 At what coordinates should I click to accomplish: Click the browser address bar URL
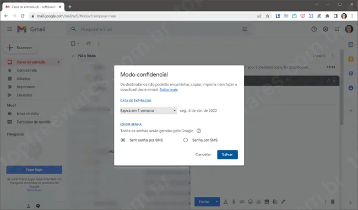[x=76, y=16]
